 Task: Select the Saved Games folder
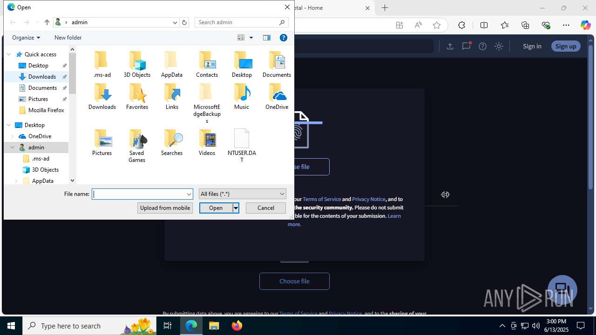(x=137, y=146)
